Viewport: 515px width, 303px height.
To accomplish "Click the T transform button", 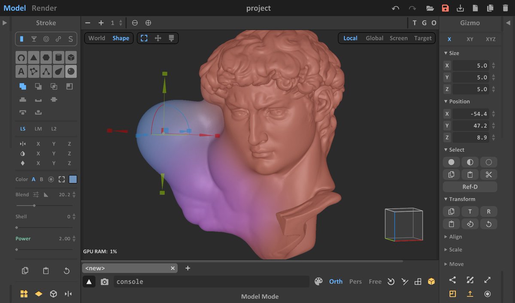I will (470, 212).
